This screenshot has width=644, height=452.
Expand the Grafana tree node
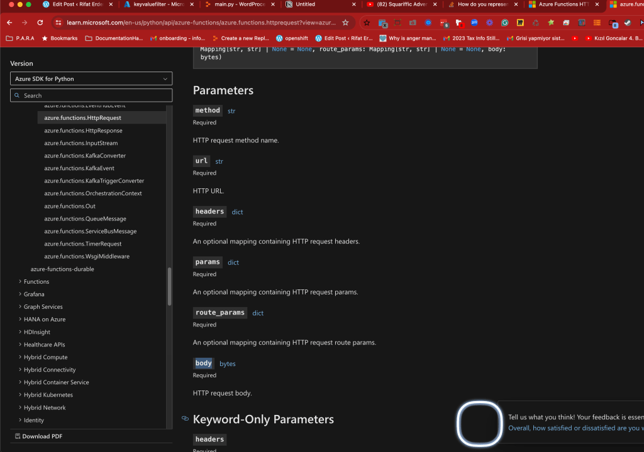(x=20, y=294)
